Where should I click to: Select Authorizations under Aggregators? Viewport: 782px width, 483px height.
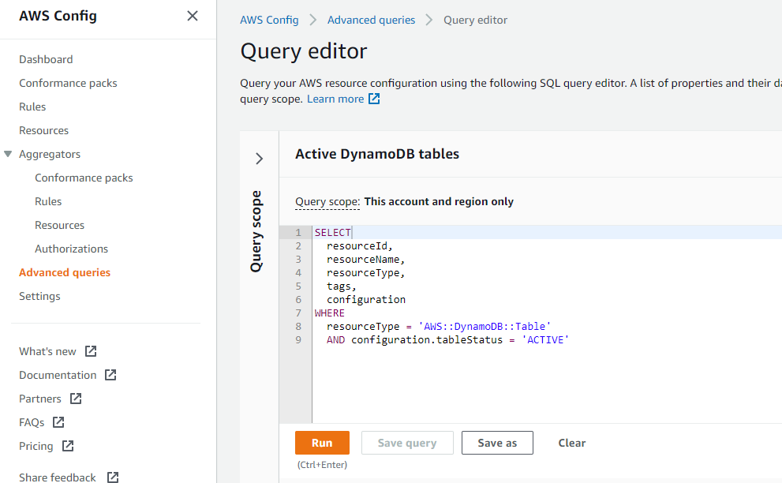tap(71, 249)
